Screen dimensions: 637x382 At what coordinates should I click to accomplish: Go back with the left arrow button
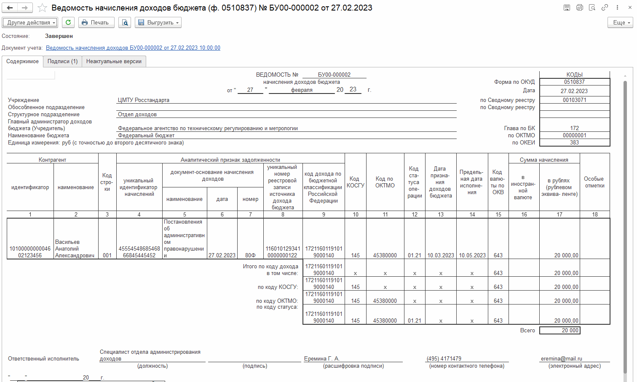click(x=10, y=8)
